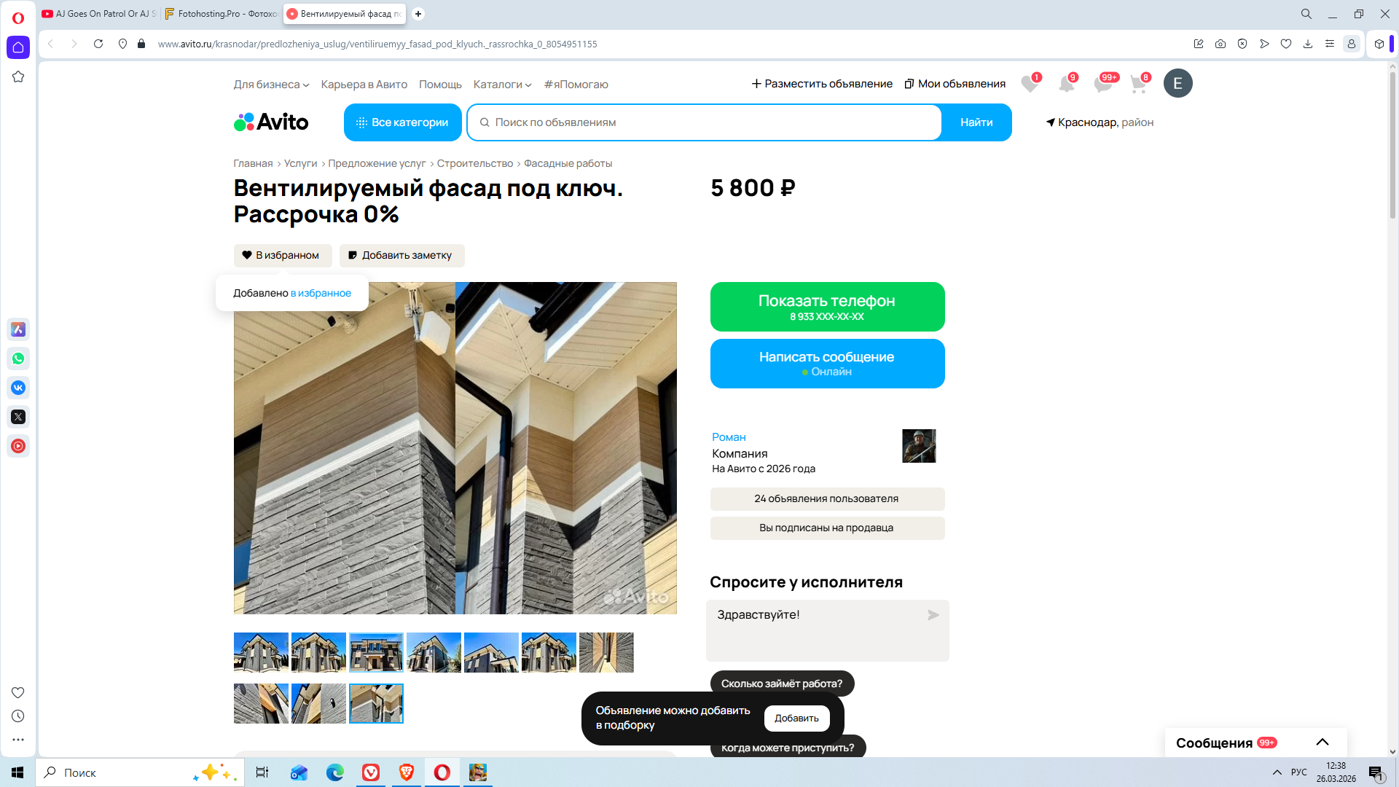
Task: Open VK messenger in the Opera sidebar
Action: tap(18, 388)
